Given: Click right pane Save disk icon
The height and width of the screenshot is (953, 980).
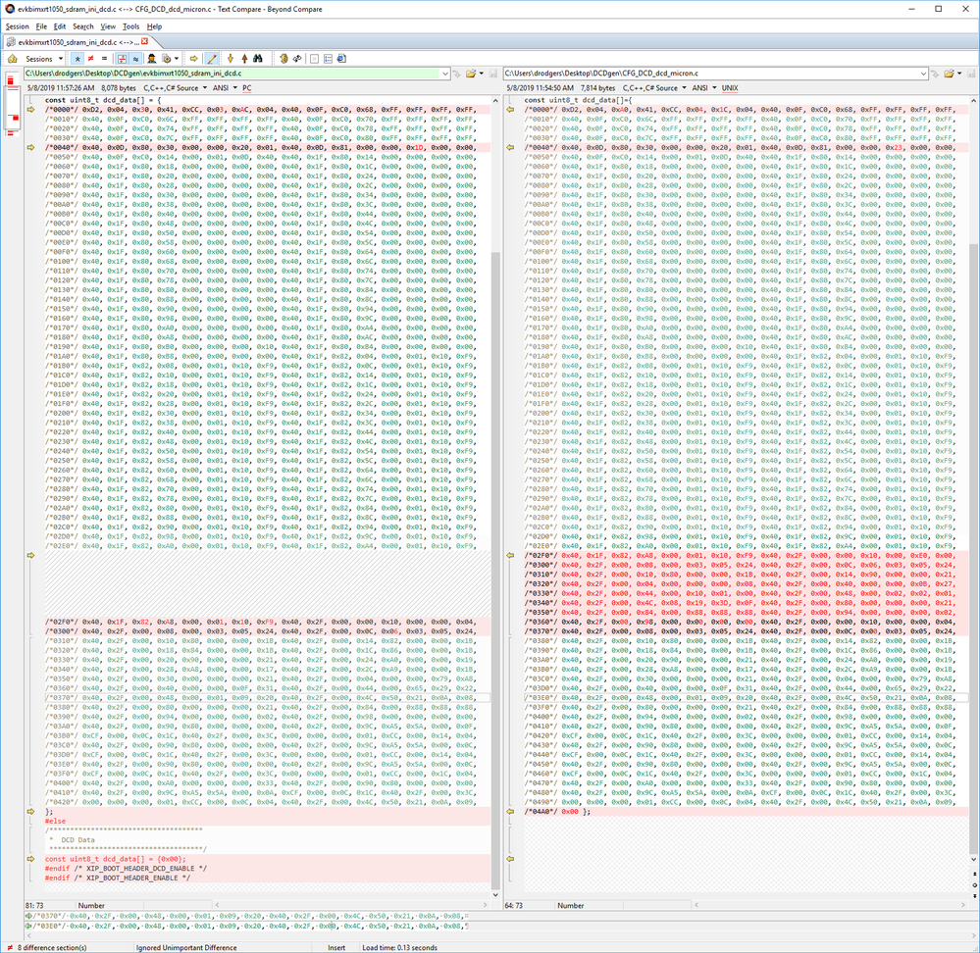Looking at the screenshot, I should [x=970, y=74].
